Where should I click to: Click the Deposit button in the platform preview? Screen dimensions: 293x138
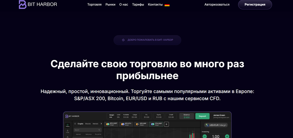tap(202, 116)
